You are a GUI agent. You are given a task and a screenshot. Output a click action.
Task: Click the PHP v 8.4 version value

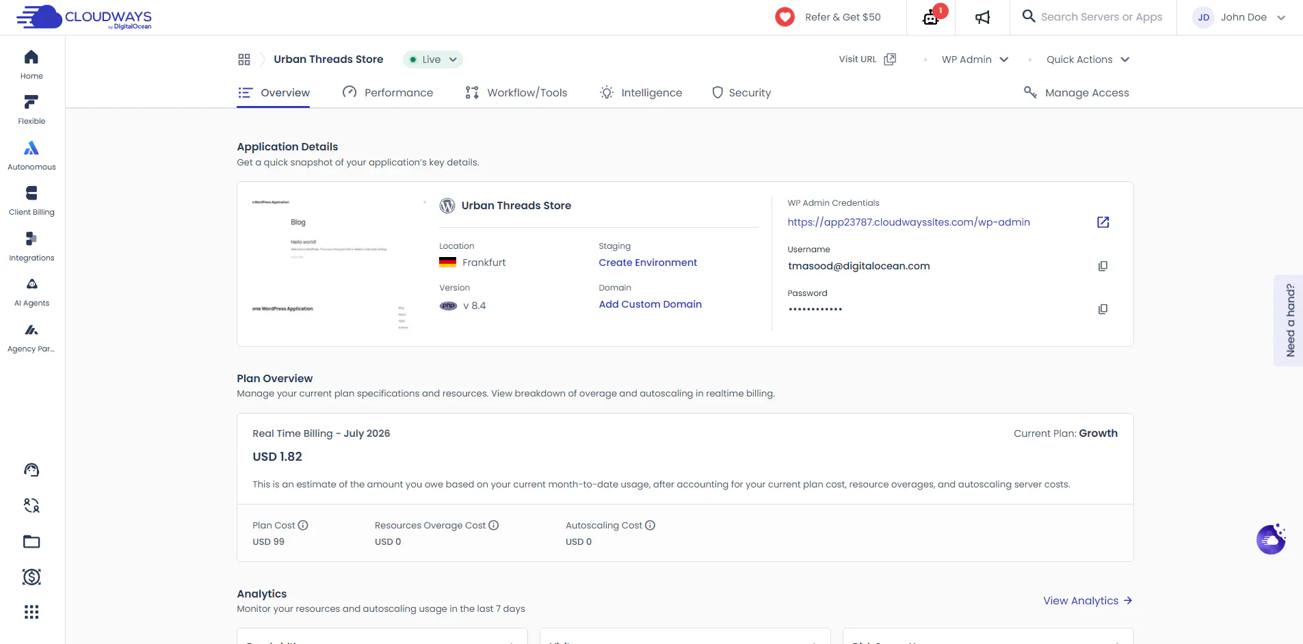point(462,306)
